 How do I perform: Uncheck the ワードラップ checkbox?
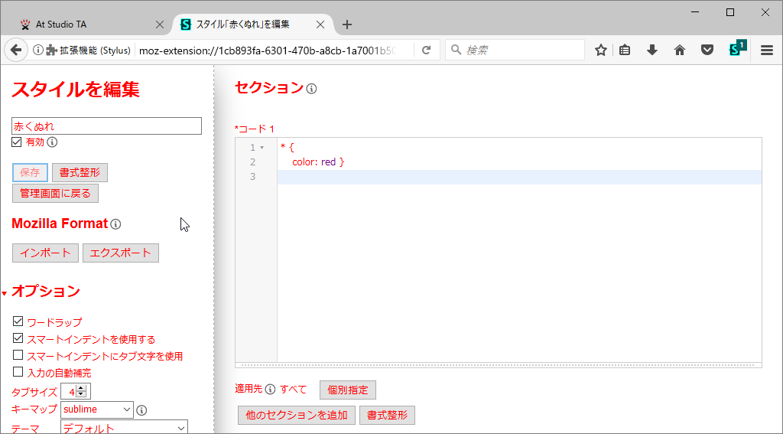coord(18,321)
